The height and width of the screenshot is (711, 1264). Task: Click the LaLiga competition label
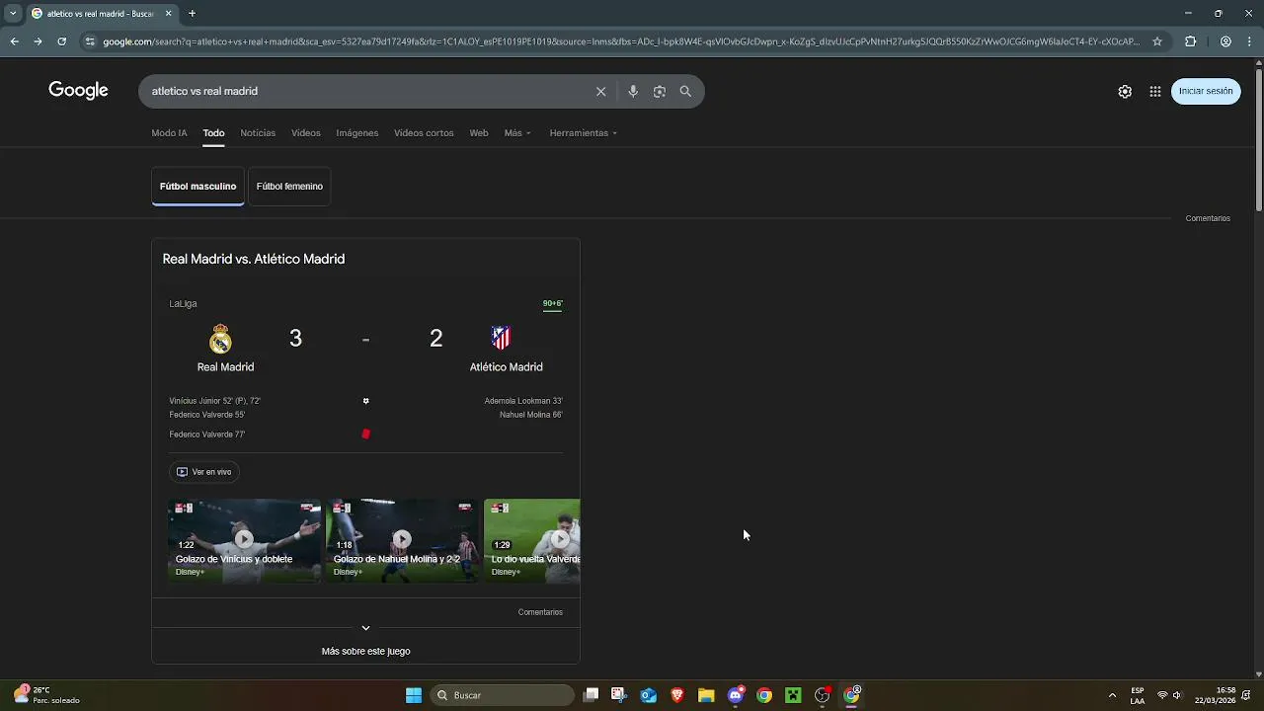(x=183, y=304)
